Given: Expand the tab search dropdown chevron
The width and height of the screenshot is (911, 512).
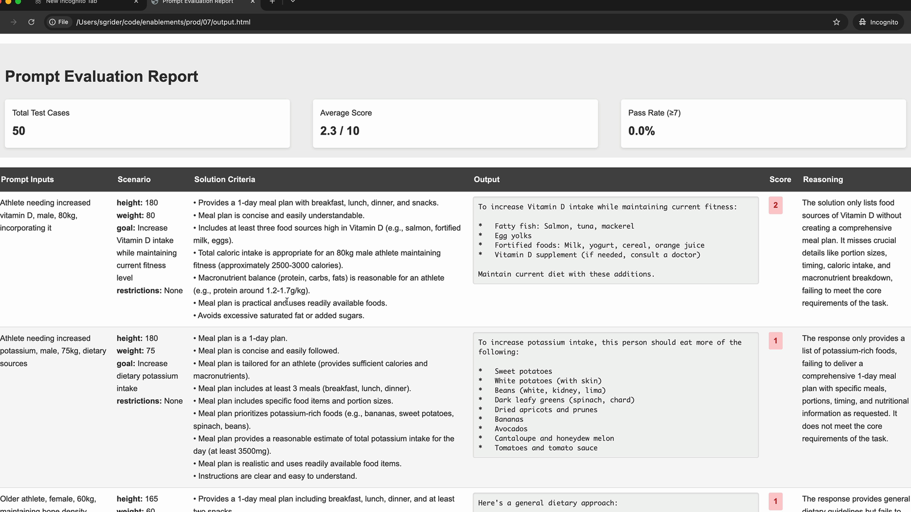Looking at the screenshot, I should (x=293, y=2).
